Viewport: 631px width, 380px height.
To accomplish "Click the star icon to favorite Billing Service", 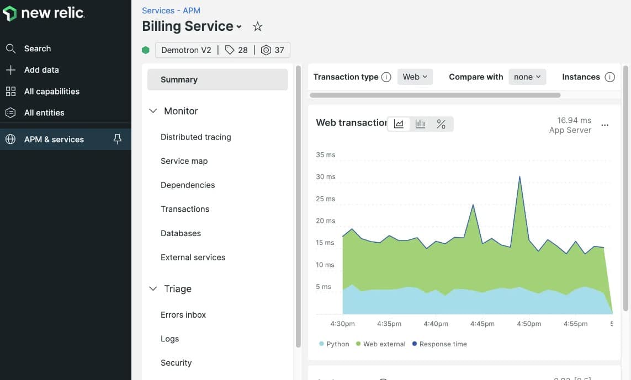I will [x=257, y=26].
